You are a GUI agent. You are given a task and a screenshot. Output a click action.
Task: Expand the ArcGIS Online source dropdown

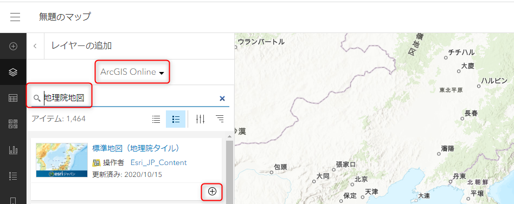click(132, 73)
